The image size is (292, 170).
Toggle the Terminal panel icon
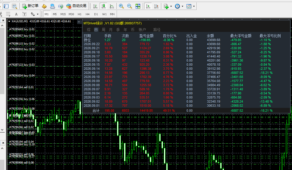(6, 6)
